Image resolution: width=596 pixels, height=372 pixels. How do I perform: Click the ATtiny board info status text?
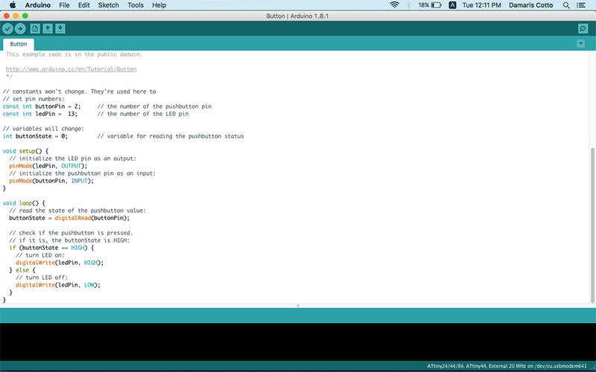click(x=507, y=366)
